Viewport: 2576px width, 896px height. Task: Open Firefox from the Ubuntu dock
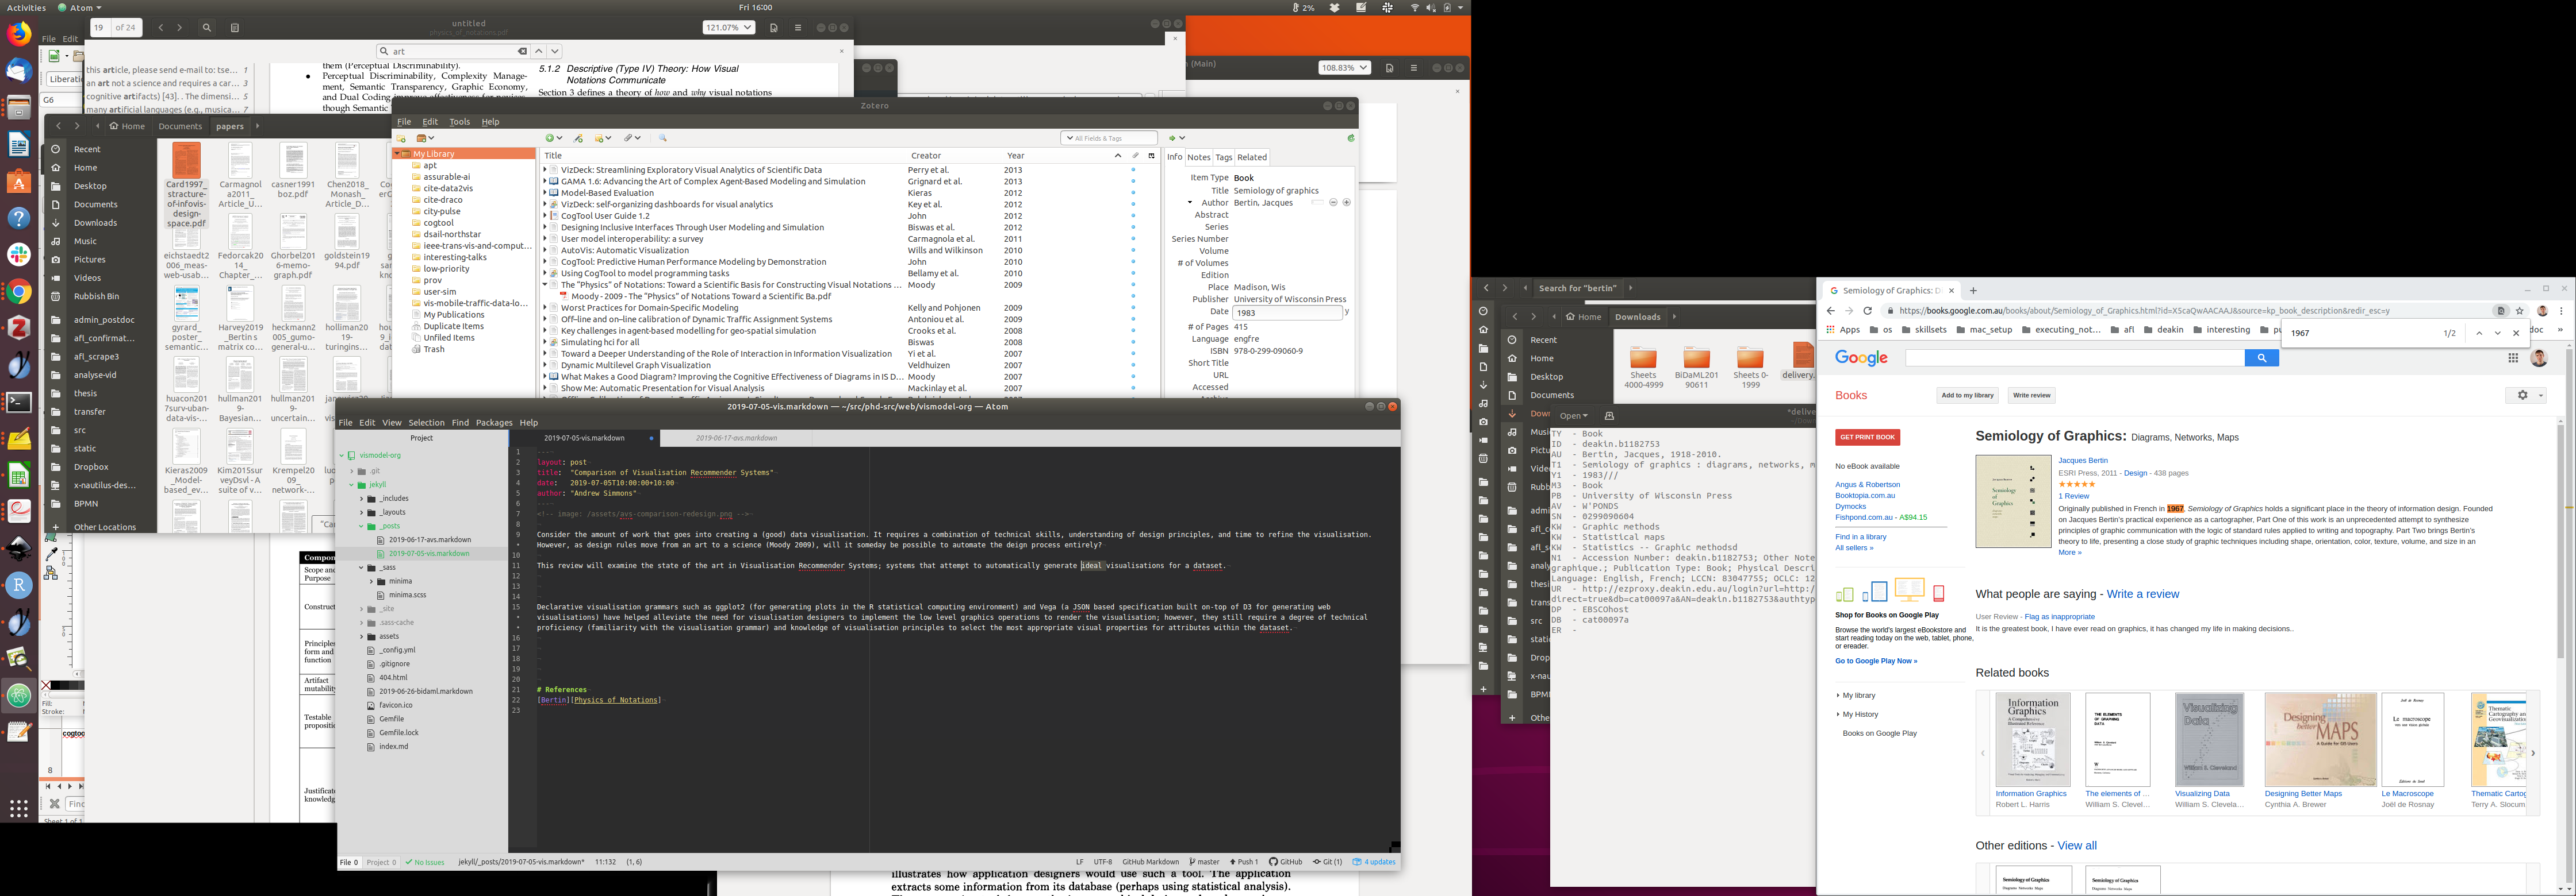pyautogui.click(x=18, y=33)
